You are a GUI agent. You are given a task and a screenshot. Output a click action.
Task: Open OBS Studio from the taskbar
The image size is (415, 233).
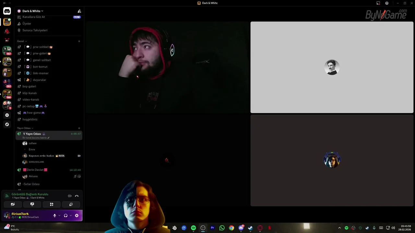tap(203, 228)
